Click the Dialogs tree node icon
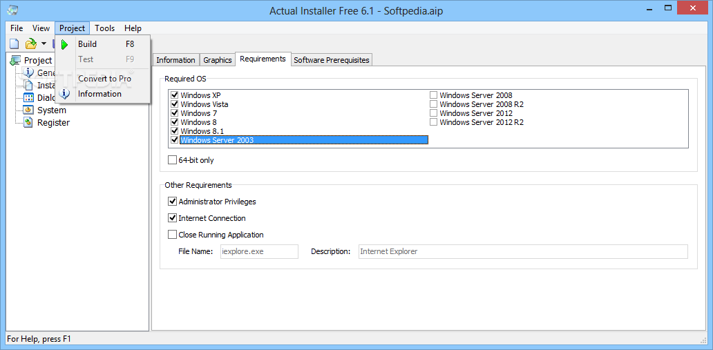The image size is (713, 350). pos(28,97)
